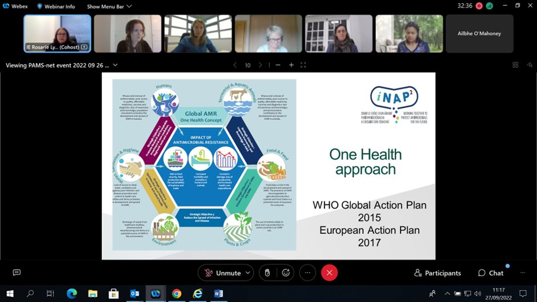This screenshot has height=302, width=537.
Task: Toggle closed captions button
Action: pyautogui.click(x=17, y=272)
